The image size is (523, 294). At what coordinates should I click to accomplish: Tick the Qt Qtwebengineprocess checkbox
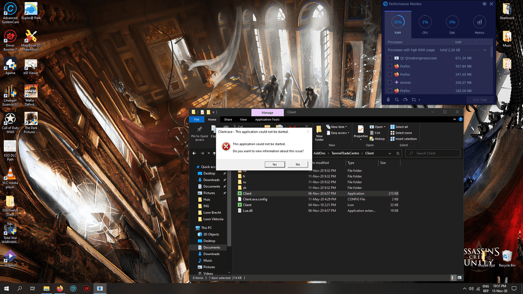(x=390, y=58)
